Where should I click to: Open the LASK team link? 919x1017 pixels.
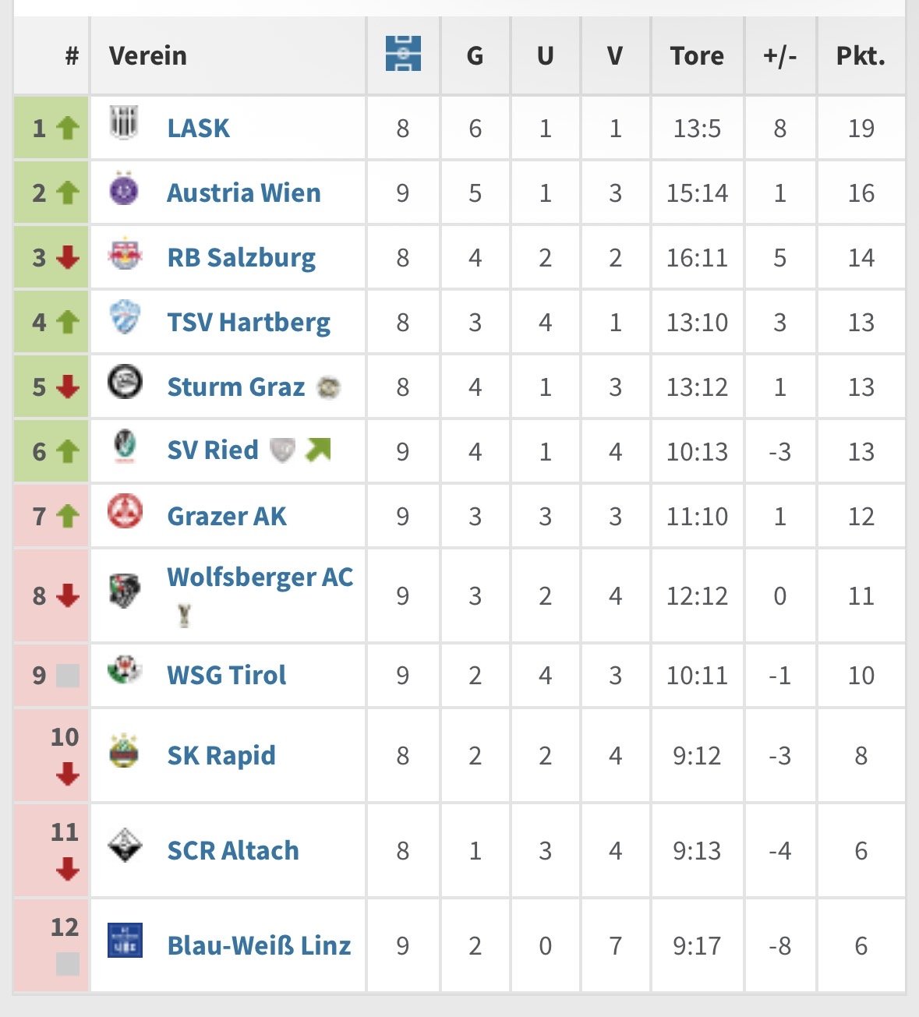pyautogui.click(x=198, y=129)
